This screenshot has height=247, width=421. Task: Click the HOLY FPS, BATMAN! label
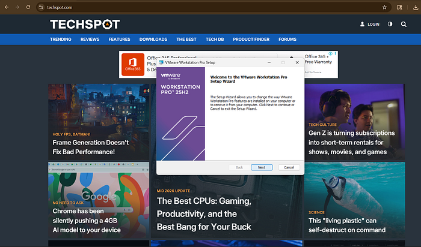click(x=72, y=134)
